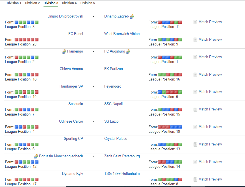This screenshot has width=245, height=187.
Task: Click the manager icon next to Dinamo Zagreb
Action: coord(132,16)
